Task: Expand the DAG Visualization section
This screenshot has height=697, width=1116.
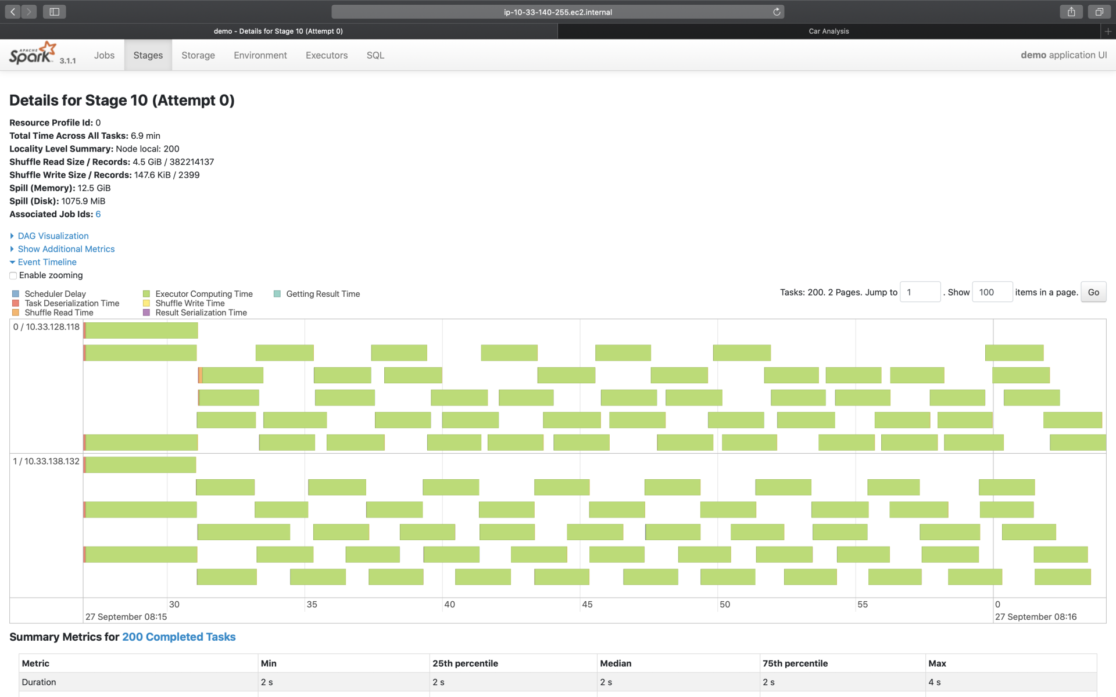Action: click(53, 236)
